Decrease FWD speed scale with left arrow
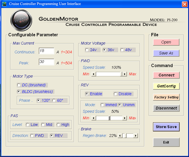 click(x=94, y=74)
